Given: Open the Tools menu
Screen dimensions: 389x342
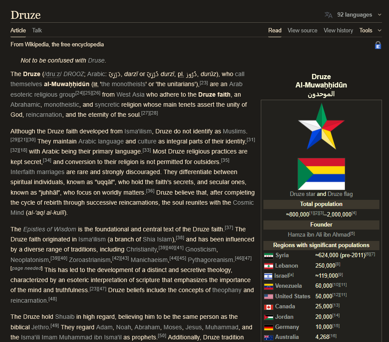Looking at the screenshot, I should (366, 31).
